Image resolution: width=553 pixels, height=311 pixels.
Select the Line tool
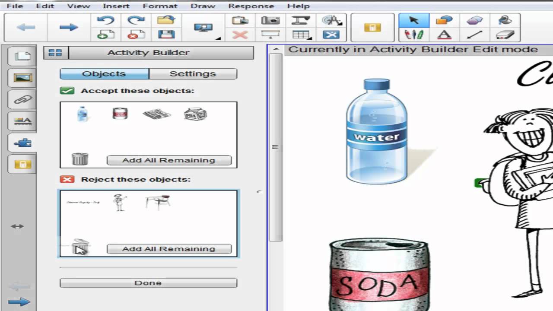coord(474,35)
